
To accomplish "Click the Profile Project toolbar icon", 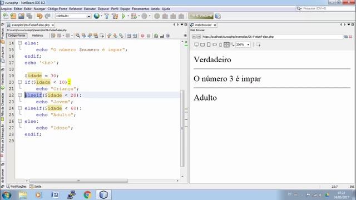I will [144, 16].
